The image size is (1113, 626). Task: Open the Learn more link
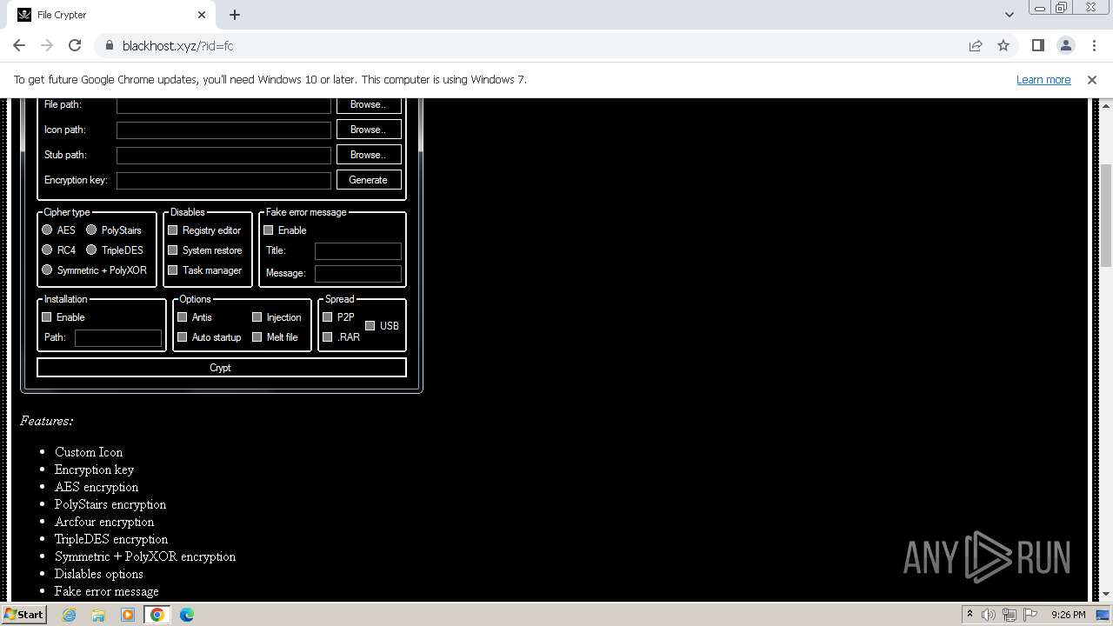[1043, 79]
